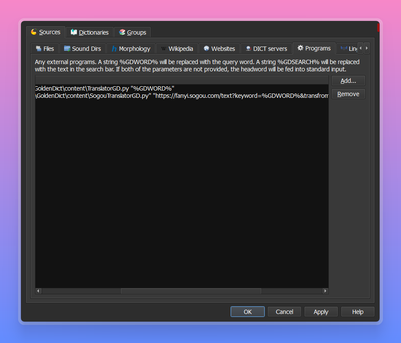Select the SogouTranslatorGD.py program row
Screen dimensions: 401x343
181,96
